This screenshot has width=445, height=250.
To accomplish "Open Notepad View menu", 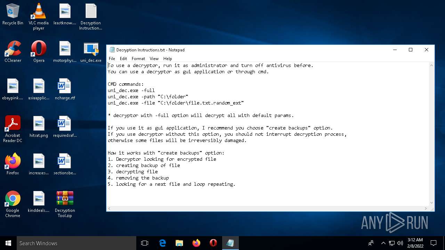I will pyautogui.click(x=154, y=59).
